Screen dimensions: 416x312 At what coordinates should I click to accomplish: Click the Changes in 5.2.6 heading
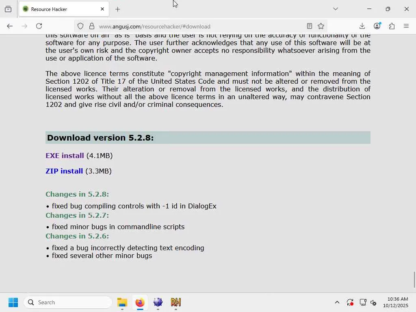coord(77,236)
